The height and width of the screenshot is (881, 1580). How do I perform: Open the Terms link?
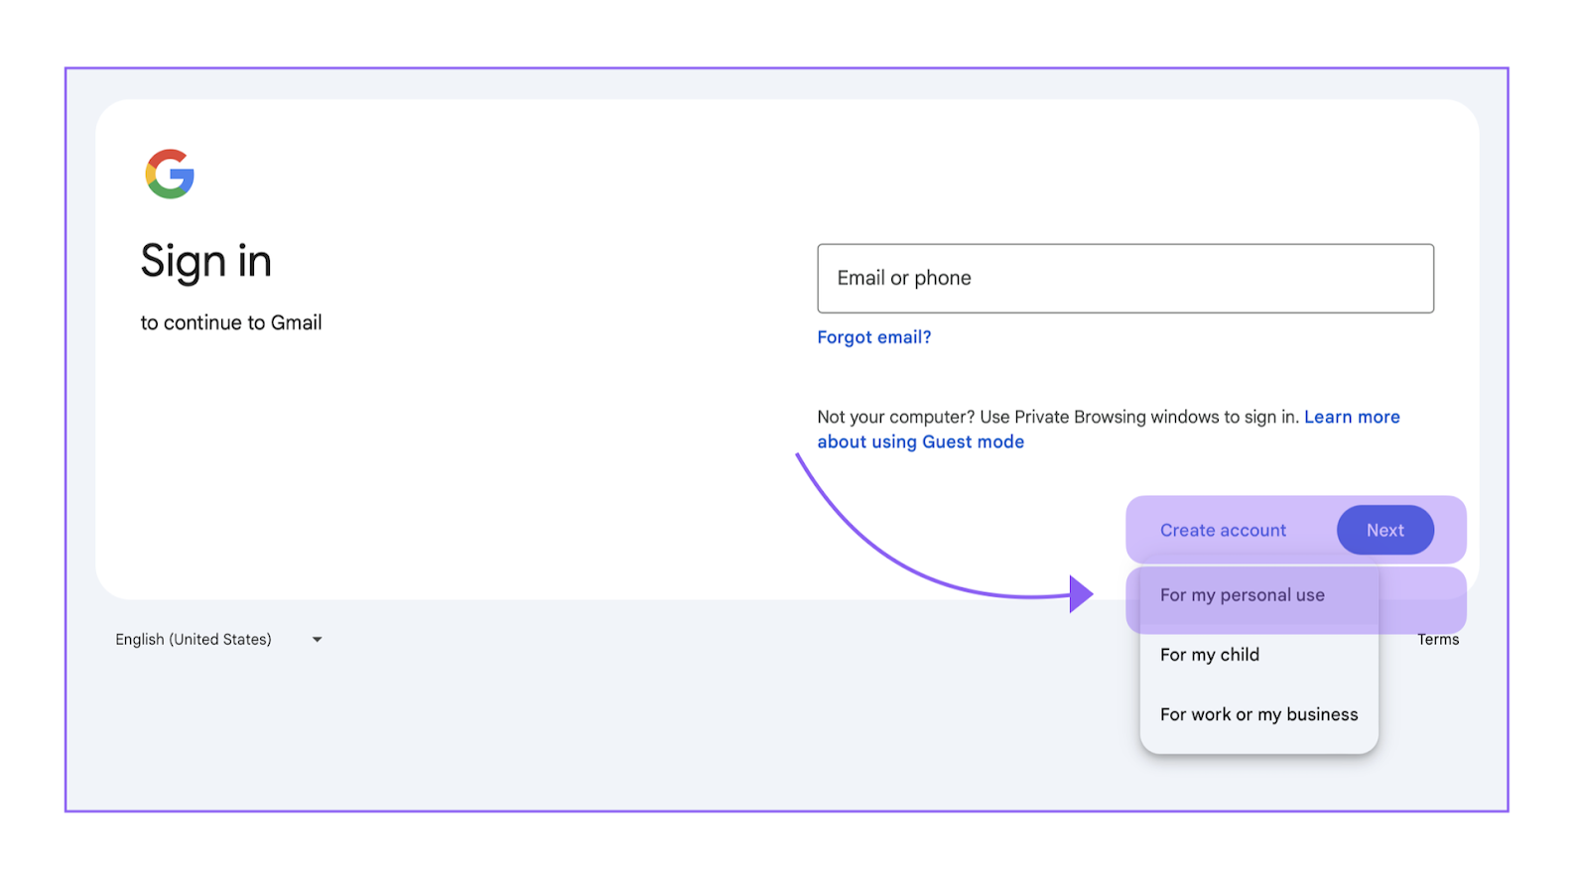pyautogui.click(x=1438, y=639)
